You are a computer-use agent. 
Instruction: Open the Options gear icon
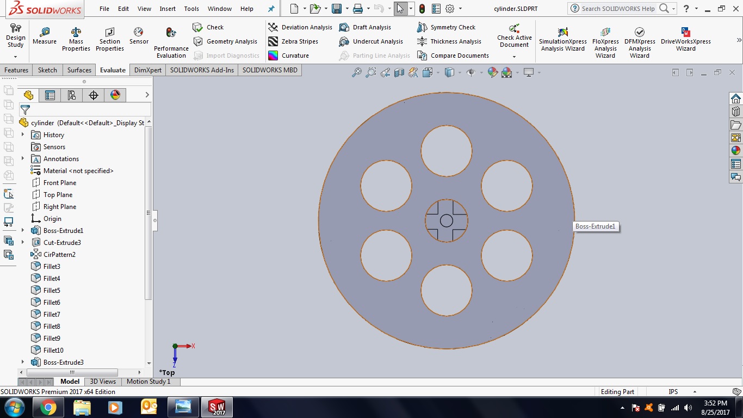pyautogui.click(x=450, y=9)
